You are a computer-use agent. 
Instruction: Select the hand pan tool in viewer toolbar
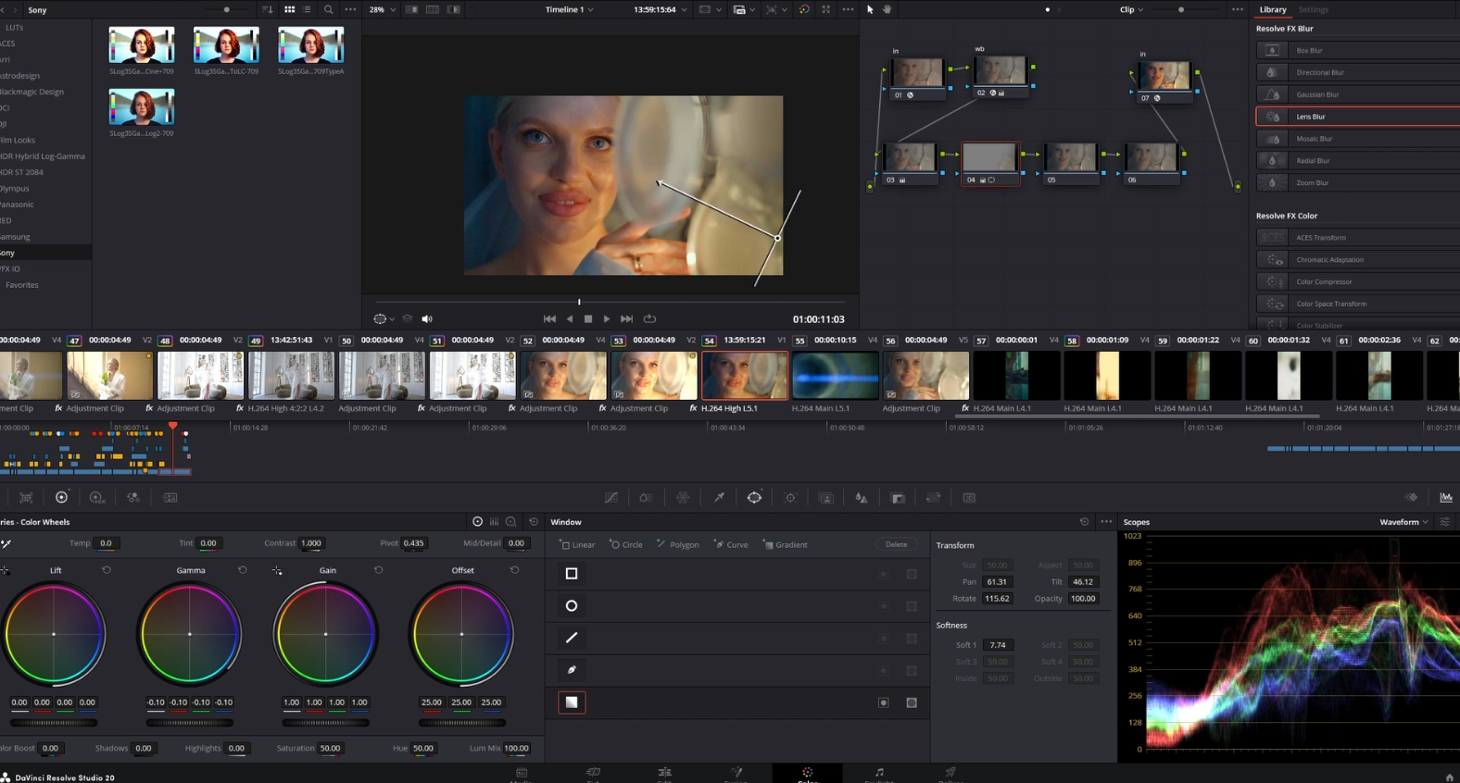coord(887,9)
